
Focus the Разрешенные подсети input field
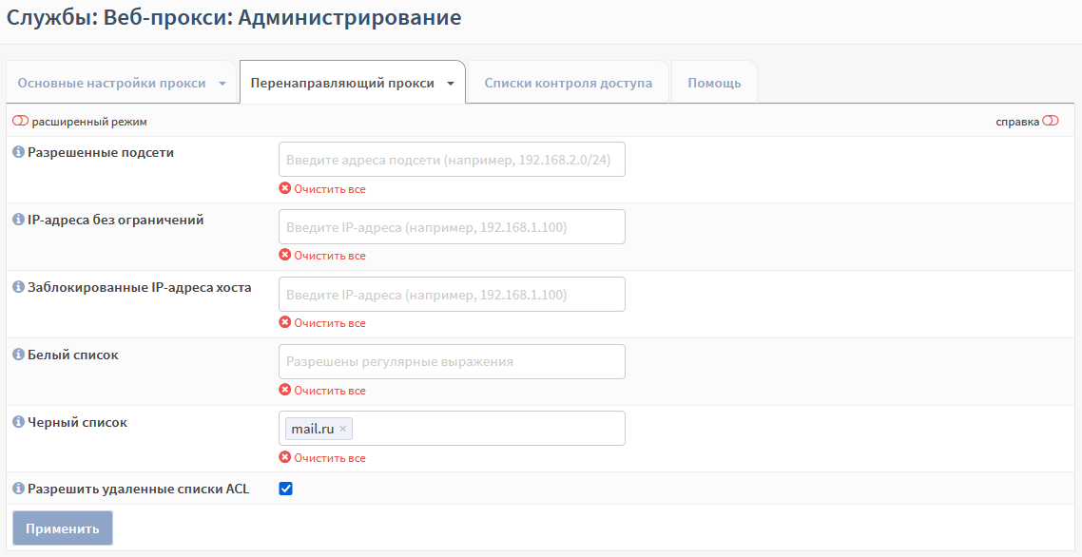[452, 160]
